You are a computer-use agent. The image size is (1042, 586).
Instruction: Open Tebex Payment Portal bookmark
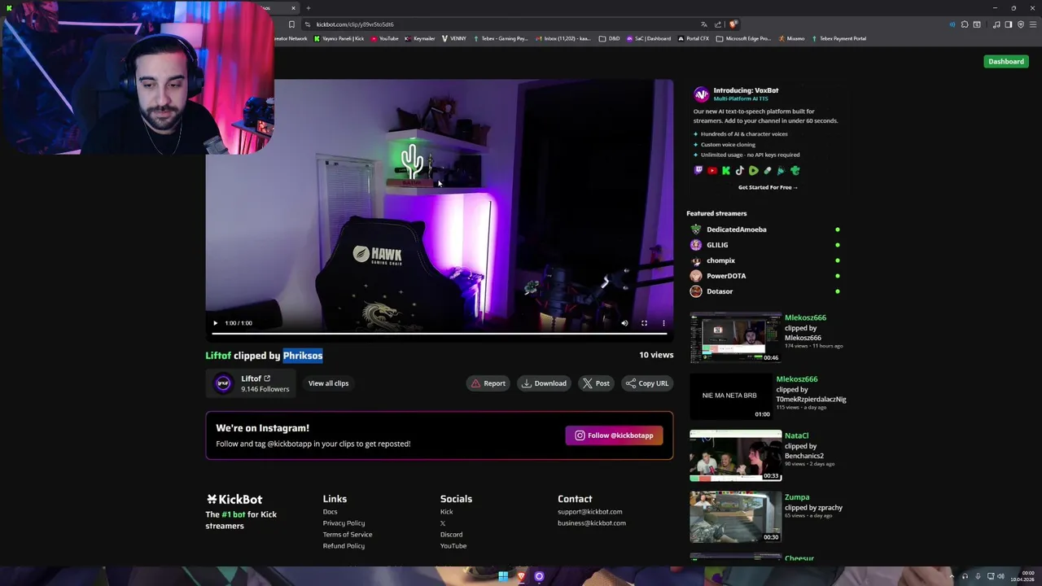pyautogui.click(x=838, y=38)
